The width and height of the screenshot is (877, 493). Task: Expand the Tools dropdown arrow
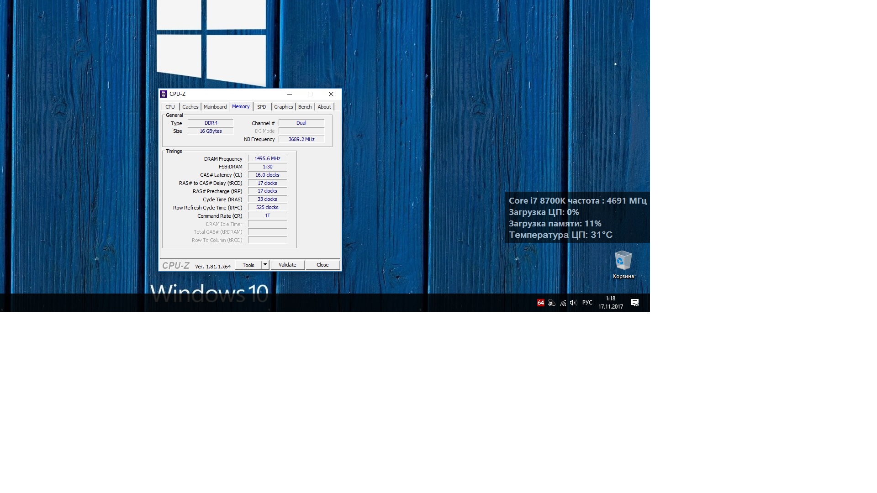265,265
